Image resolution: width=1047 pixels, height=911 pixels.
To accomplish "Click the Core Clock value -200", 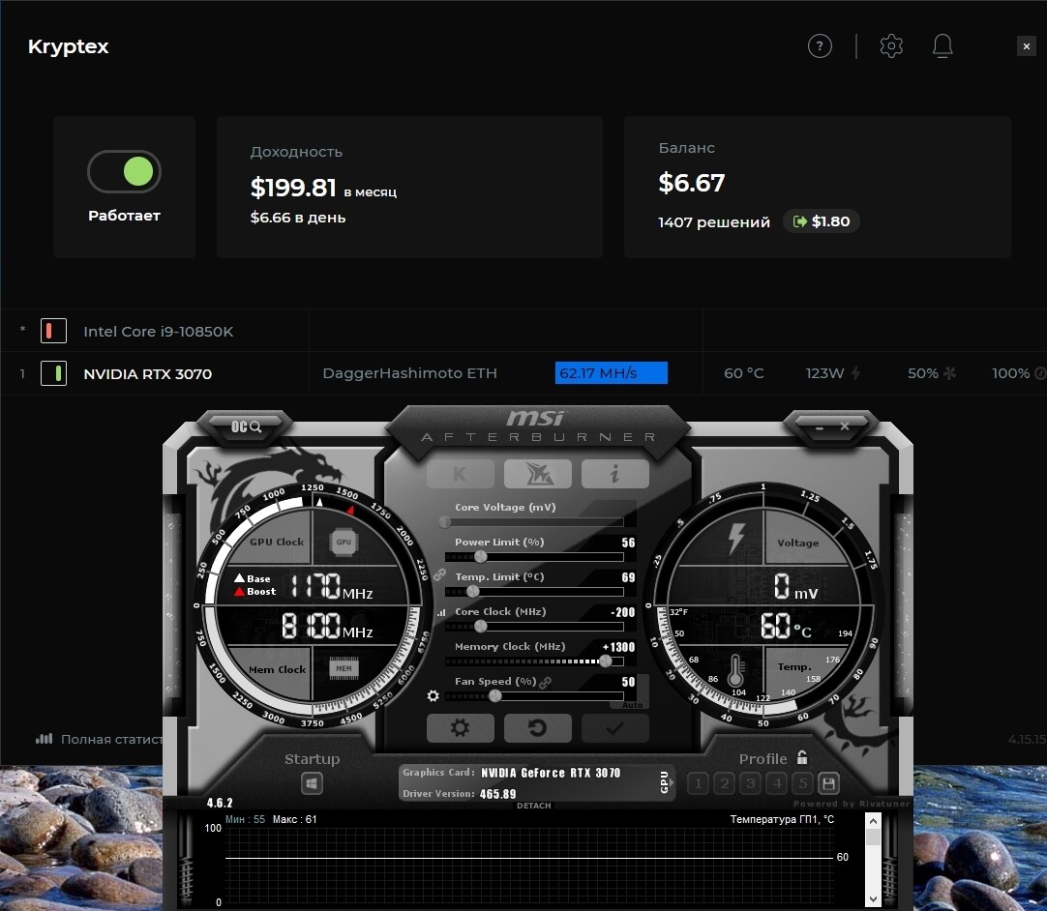I will coord(622,612).
